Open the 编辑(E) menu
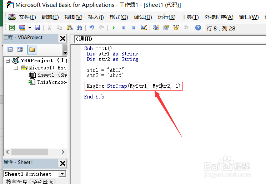Image resolution: width=266 pixels, height=184 pixels. click(50, 17)
